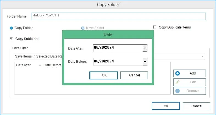The width and height of the screenshot is (216, 115).
Task: Enable Copy Duplicate Items checkbox
Action: pos(155,27)
